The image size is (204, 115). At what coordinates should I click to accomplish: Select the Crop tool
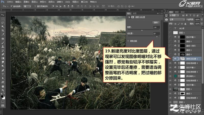pyautogui.click(x=3, y=30)
